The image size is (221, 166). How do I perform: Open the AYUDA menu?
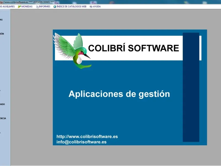point(95,6)
